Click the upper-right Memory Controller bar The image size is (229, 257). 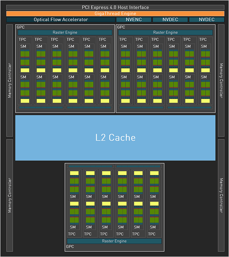click(x=221, y=80)
